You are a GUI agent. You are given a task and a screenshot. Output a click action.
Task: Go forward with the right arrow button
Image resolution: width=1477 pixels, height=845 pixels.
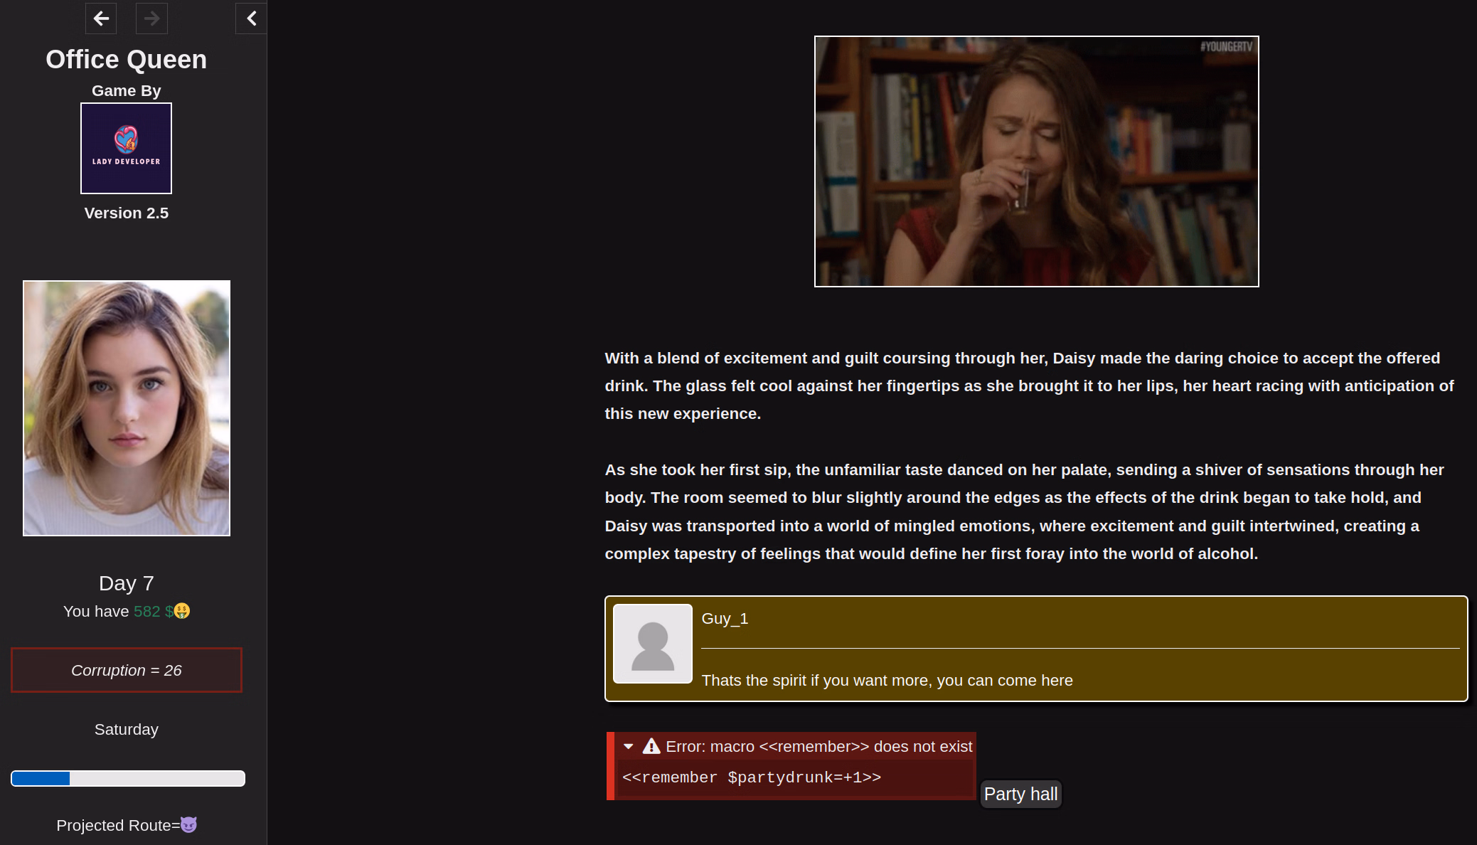click(151, 18)
